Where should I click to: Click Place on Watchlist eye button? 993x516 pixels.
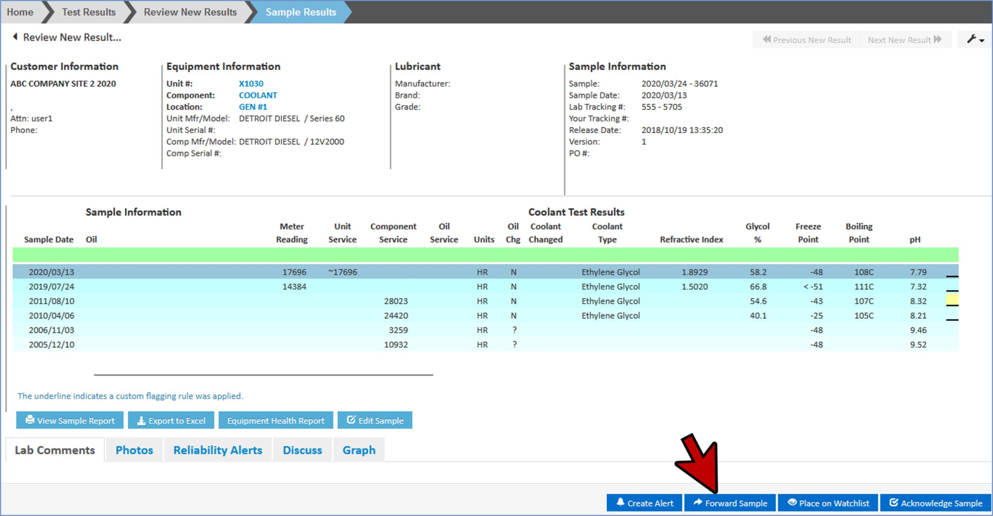[828, 503]
